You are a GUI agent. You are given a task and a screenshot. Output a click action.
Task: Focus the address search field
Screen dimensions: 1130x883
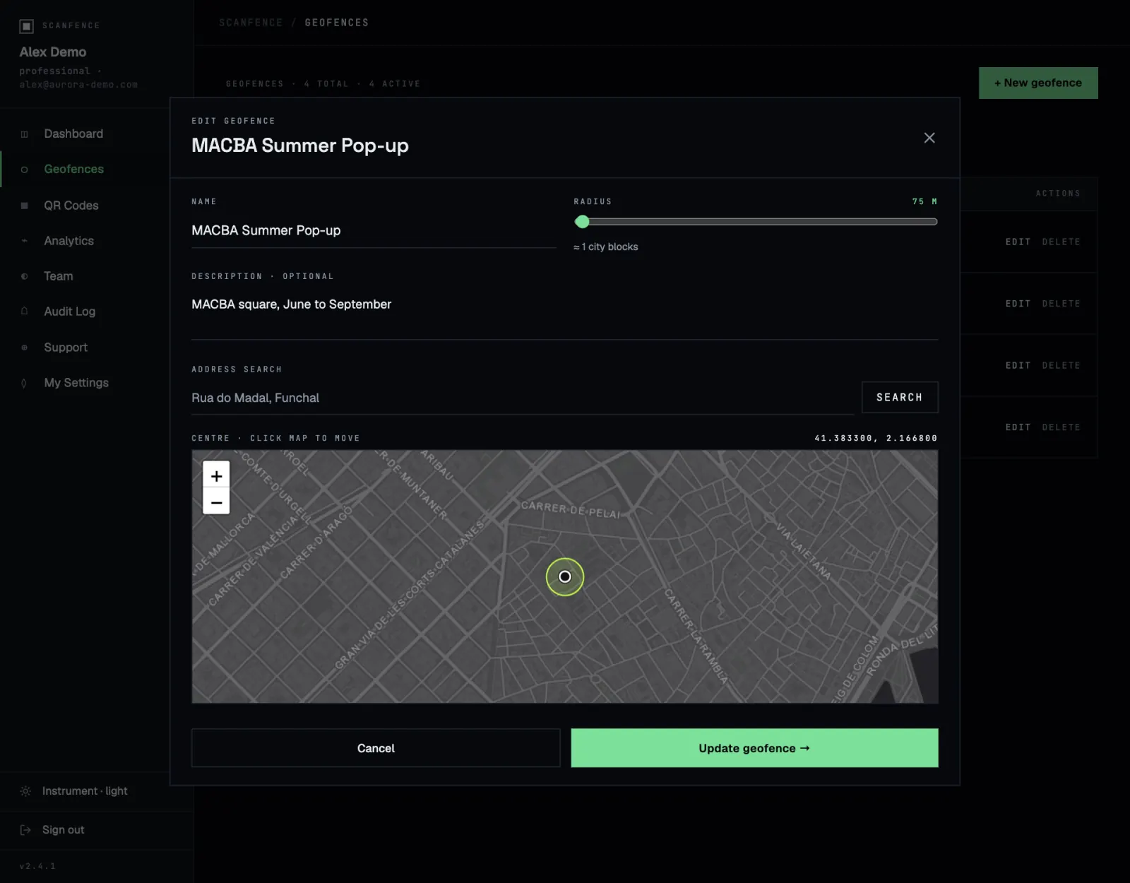pos(523,398)
